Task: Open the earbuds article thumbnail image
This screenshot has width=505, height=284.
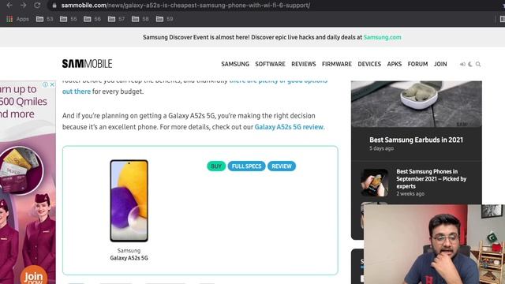Action: tap(417, 103)
